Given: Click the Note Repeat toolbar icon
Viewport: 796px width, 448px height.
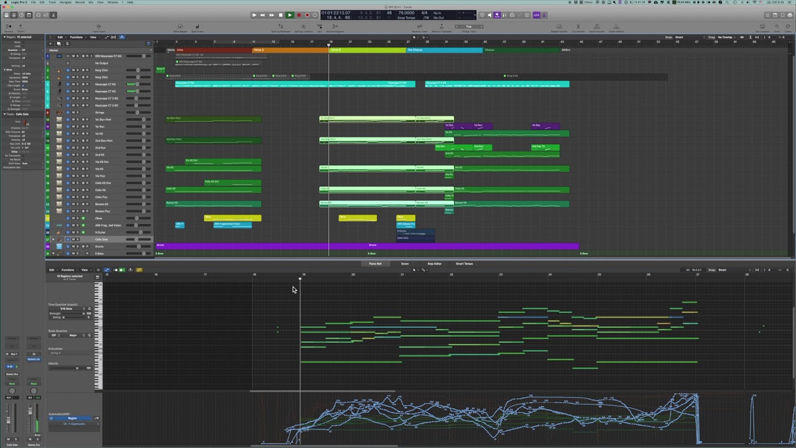Looking at the screenshot, I should [180, 28].
